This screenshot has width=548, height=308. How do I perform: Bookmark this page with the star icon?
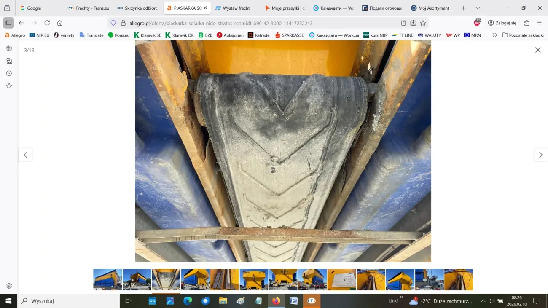[423, 23]
